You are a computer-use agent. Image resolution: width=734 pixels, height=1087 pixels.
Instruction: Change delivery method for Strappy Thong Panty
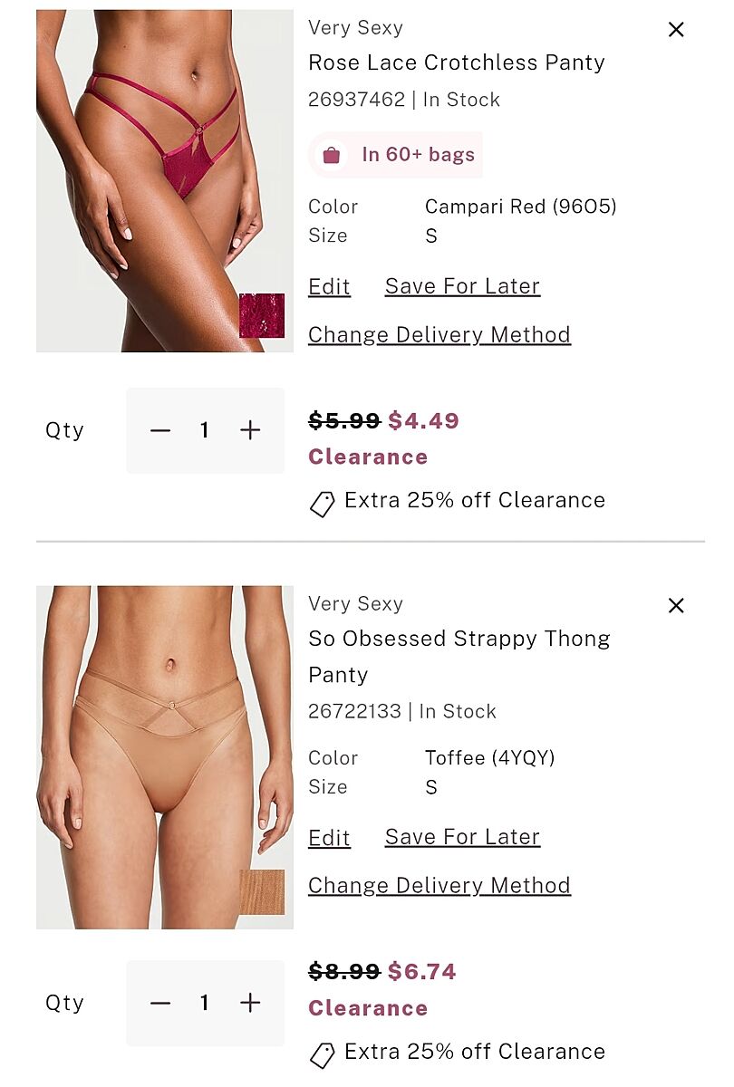[439, 886]
